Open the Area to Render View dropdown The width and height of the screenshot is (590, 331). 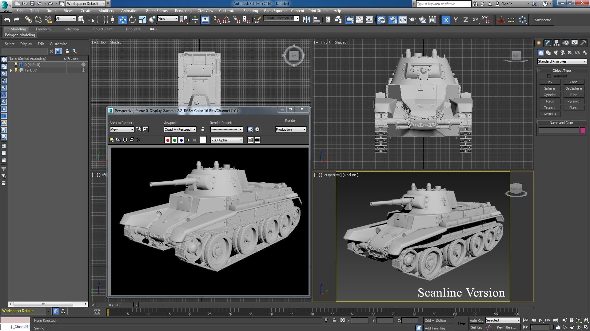pos(122,129)
